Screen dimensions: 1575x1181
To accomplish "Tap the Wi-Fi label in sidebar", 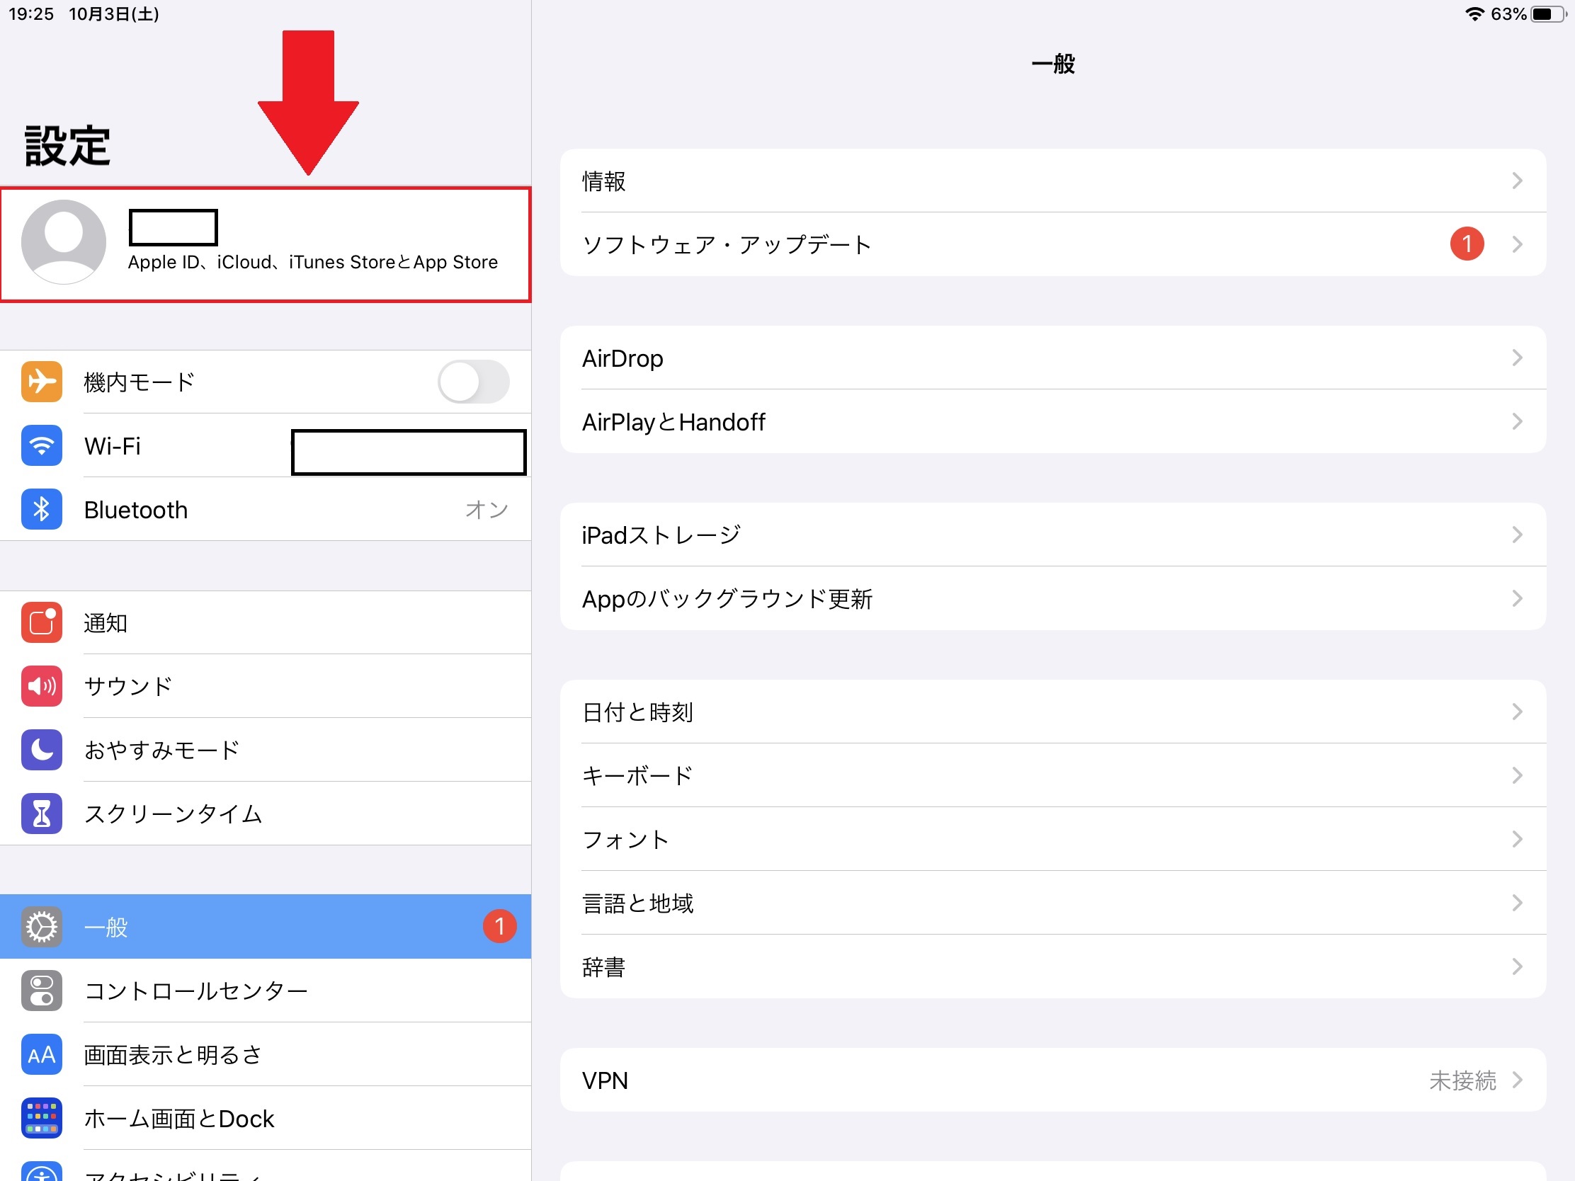I will 113,446.
